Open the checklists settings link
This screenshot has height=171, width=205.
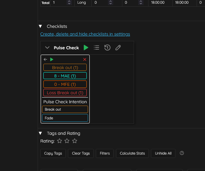coord(85,34)
